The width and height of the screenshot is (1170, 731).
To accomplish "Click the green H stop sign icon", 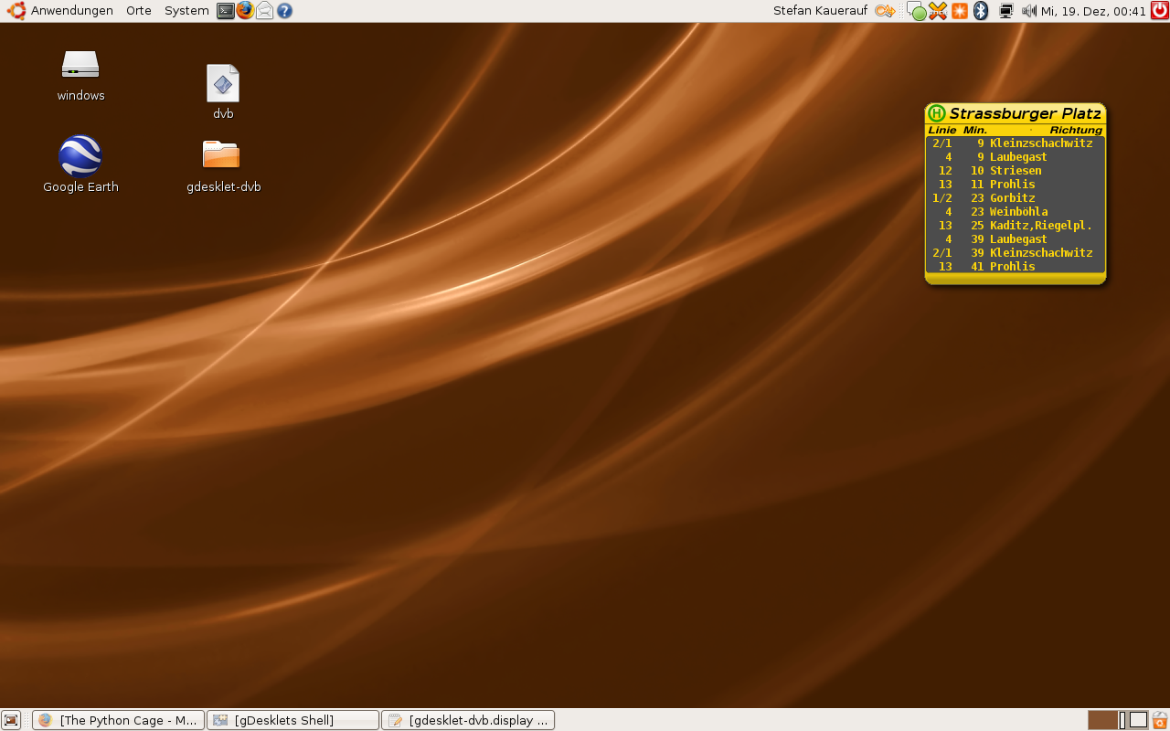I will coord(937,113).
